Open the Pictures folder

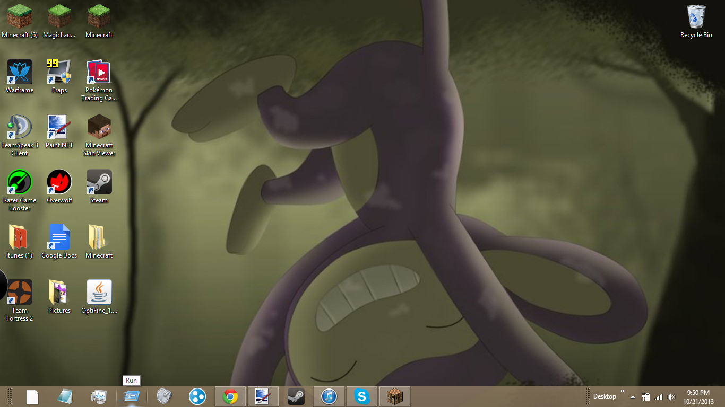(59, 297)
